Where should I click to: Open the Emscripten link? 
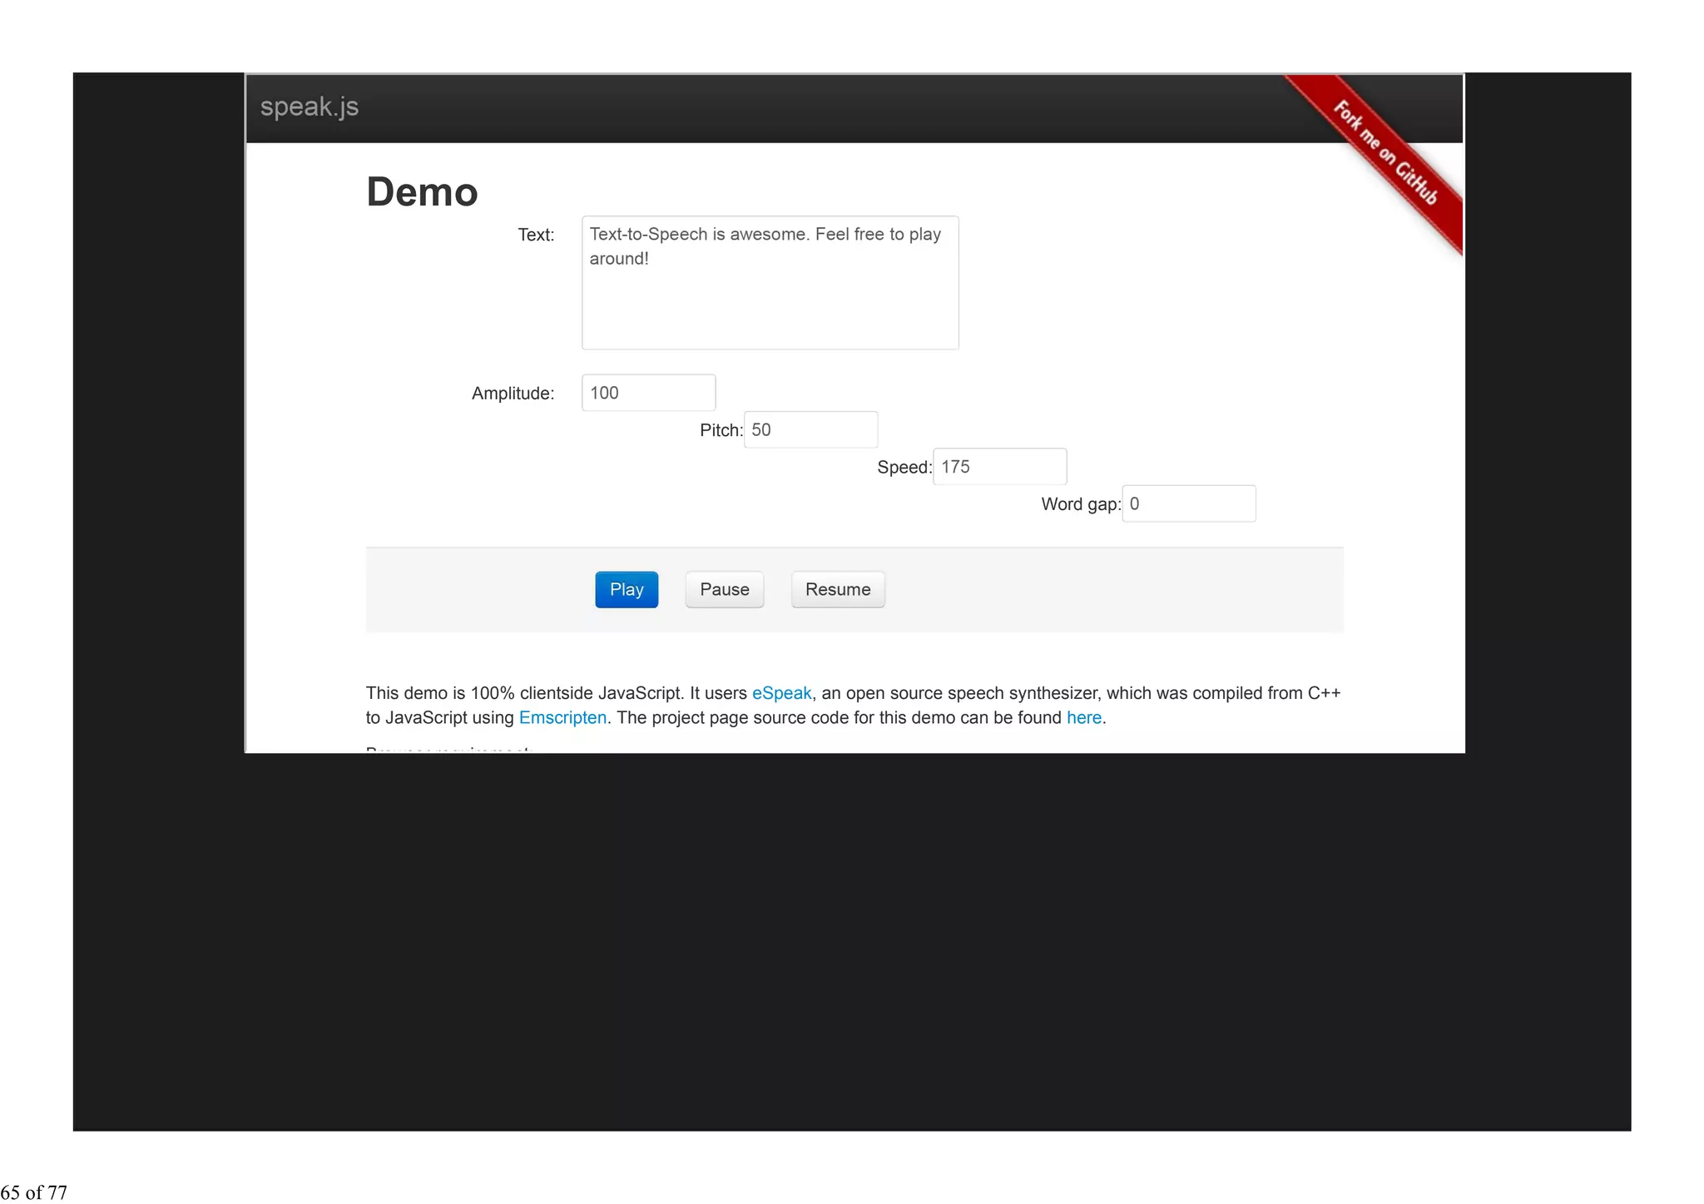(562, 717)
